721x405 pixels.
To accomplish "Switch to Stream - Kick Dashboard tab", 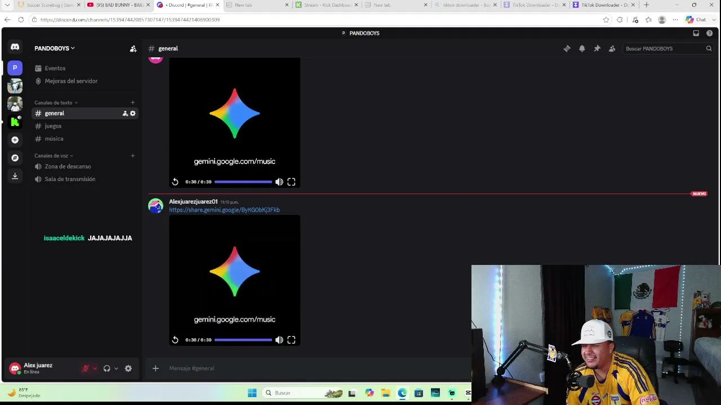I will tap(326, 5).
